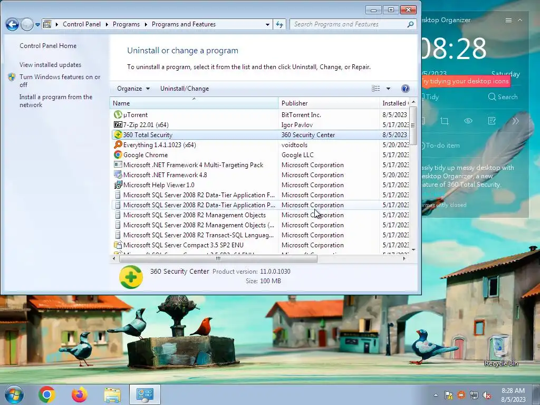Click Turn Windows features on or off
The image size is (540, 405).
(x=60, y=81)
